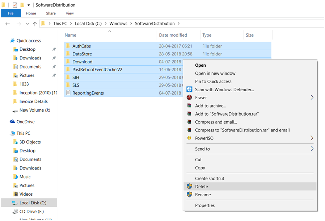This screenshot has height=221, width=325.
Task: Go back with the left arrow button
Action: pos(8,24)
